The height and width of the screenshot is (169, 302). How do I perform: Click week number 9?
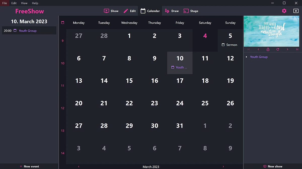click(63, 41)
